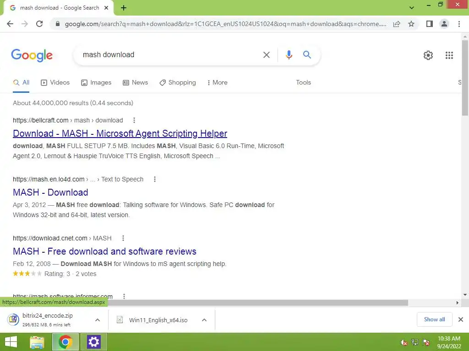This screenshot has height=351, width=469.
Task: Switch to Images results
Action: point(96,83)
